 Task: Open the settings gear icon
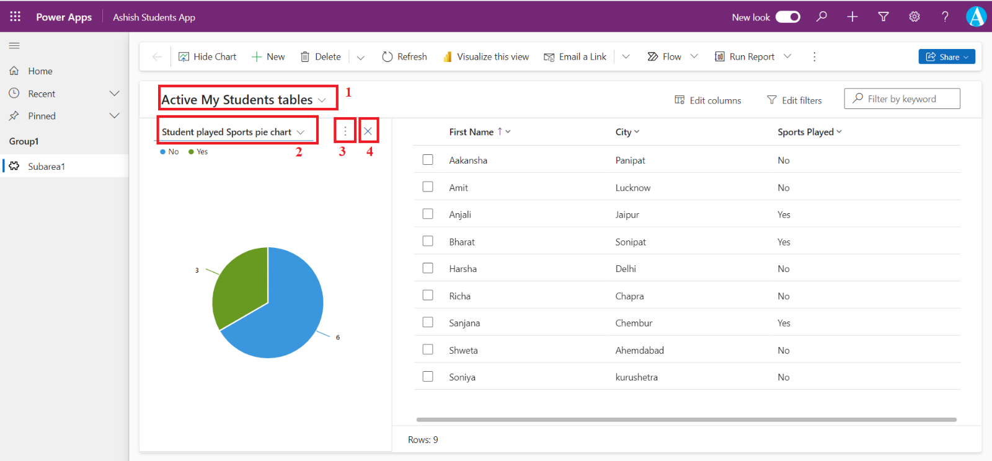[914, 17]
